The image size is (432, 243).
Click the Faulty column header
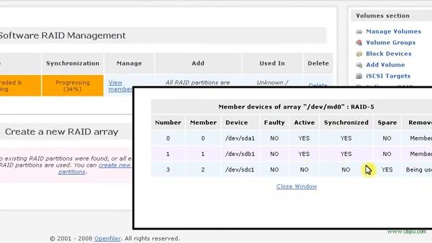click(x=274, y=123)
